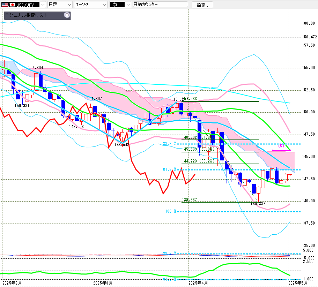
Task: Click the 5.000 indicator scale label
Action: [308, 250]
